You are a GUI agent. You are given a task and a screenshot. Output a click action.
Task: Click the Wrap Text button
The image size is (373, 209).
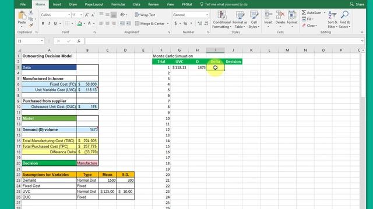145,15
